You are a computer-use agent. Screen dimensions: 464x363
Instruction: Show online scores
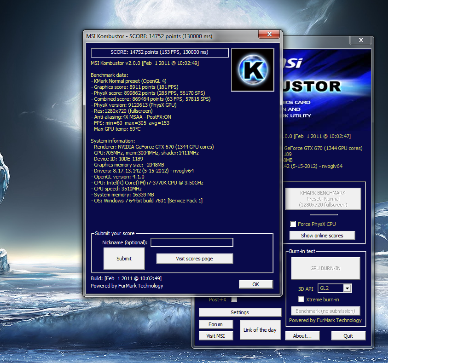pos(322,236)
